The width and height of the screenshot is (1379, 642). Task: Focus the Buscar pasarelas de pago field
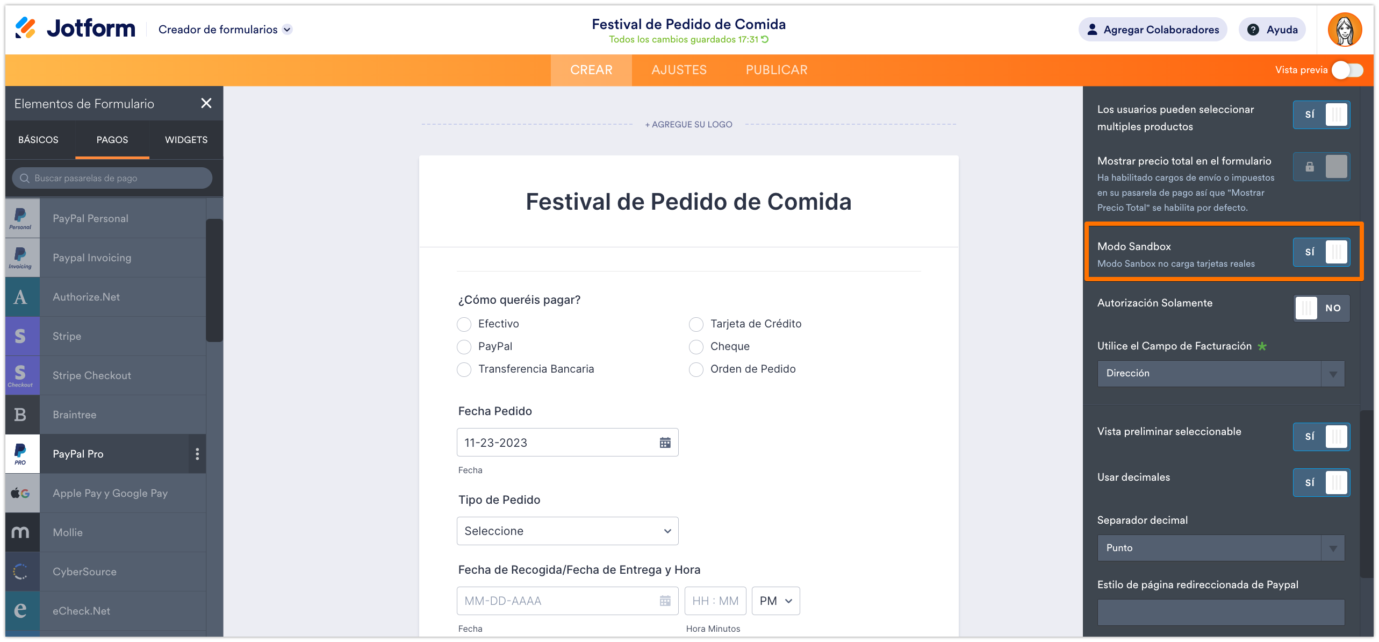coord(113,178)
